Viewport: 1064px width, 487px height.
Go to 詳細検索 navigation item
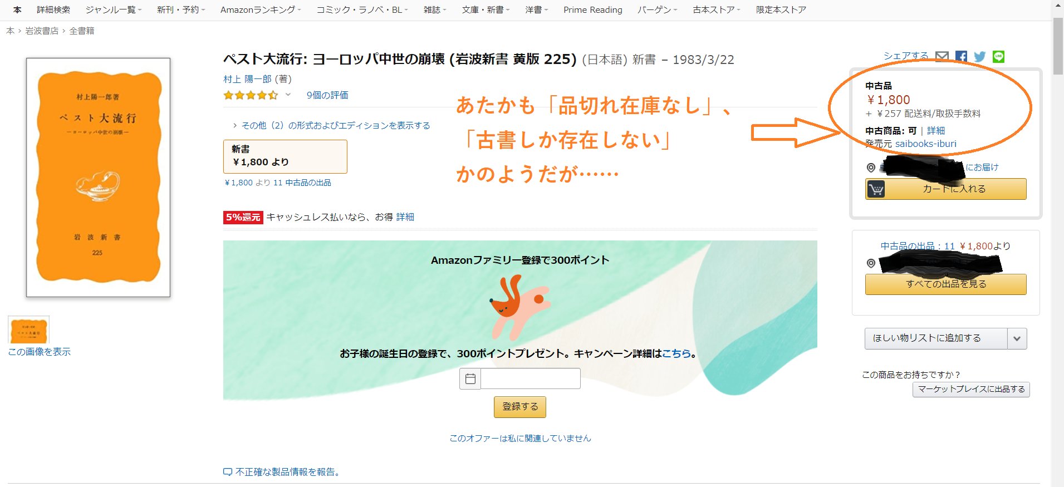click(x=53, y=9)
